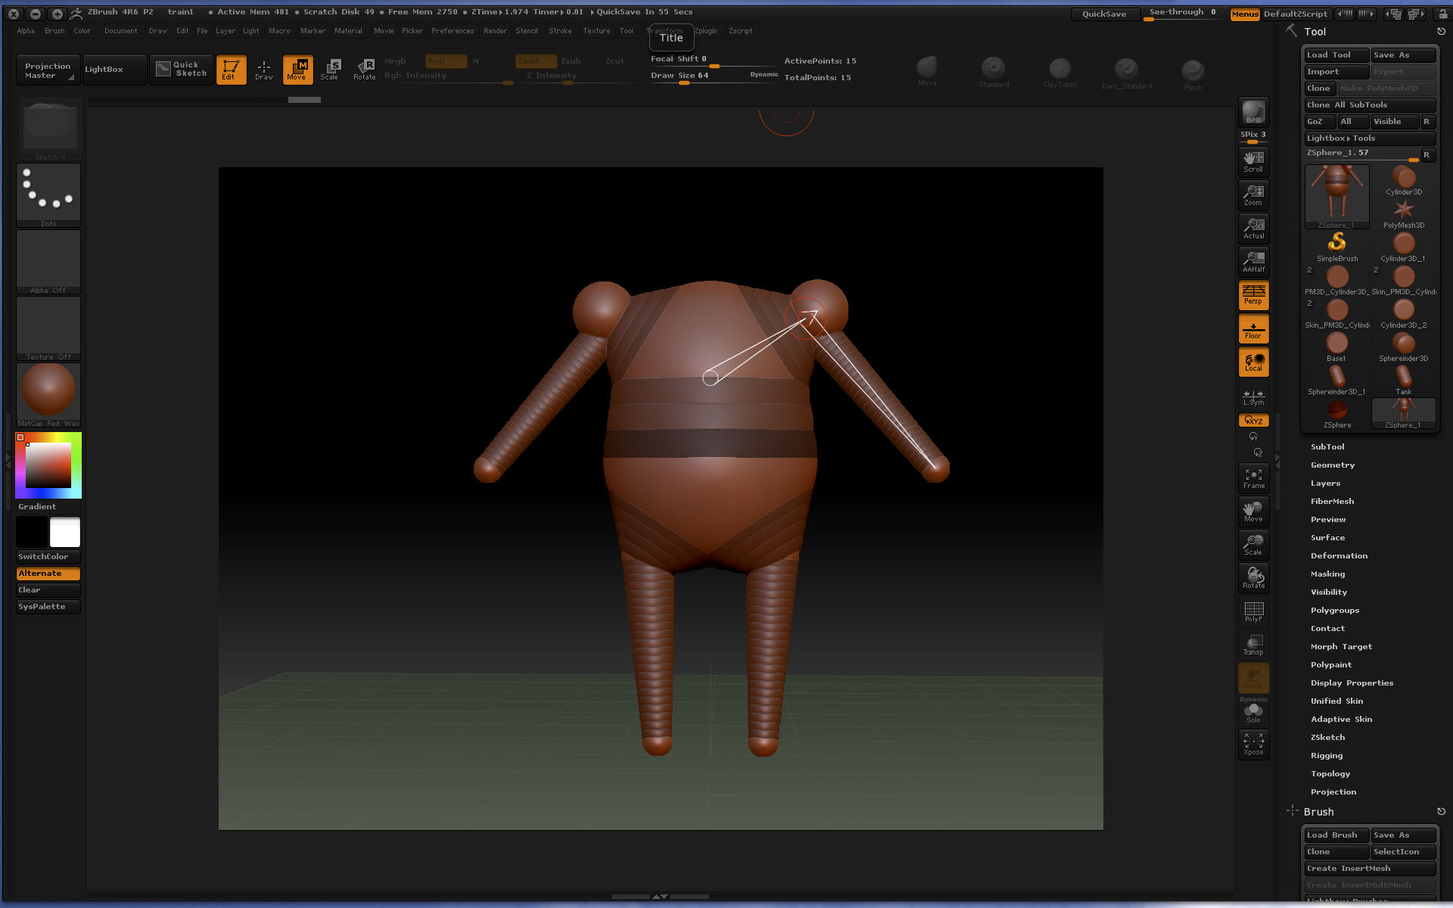Click the SwitchColor button
This screenshot has height=908, width=1453.
click(x=48, y=557)
